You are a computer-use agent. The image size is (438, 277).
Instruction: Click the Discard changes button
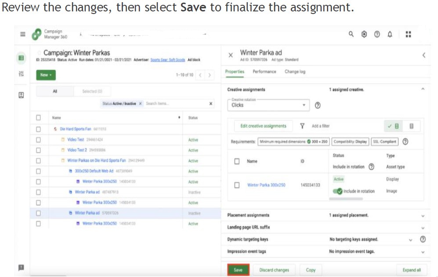(274, 270)
